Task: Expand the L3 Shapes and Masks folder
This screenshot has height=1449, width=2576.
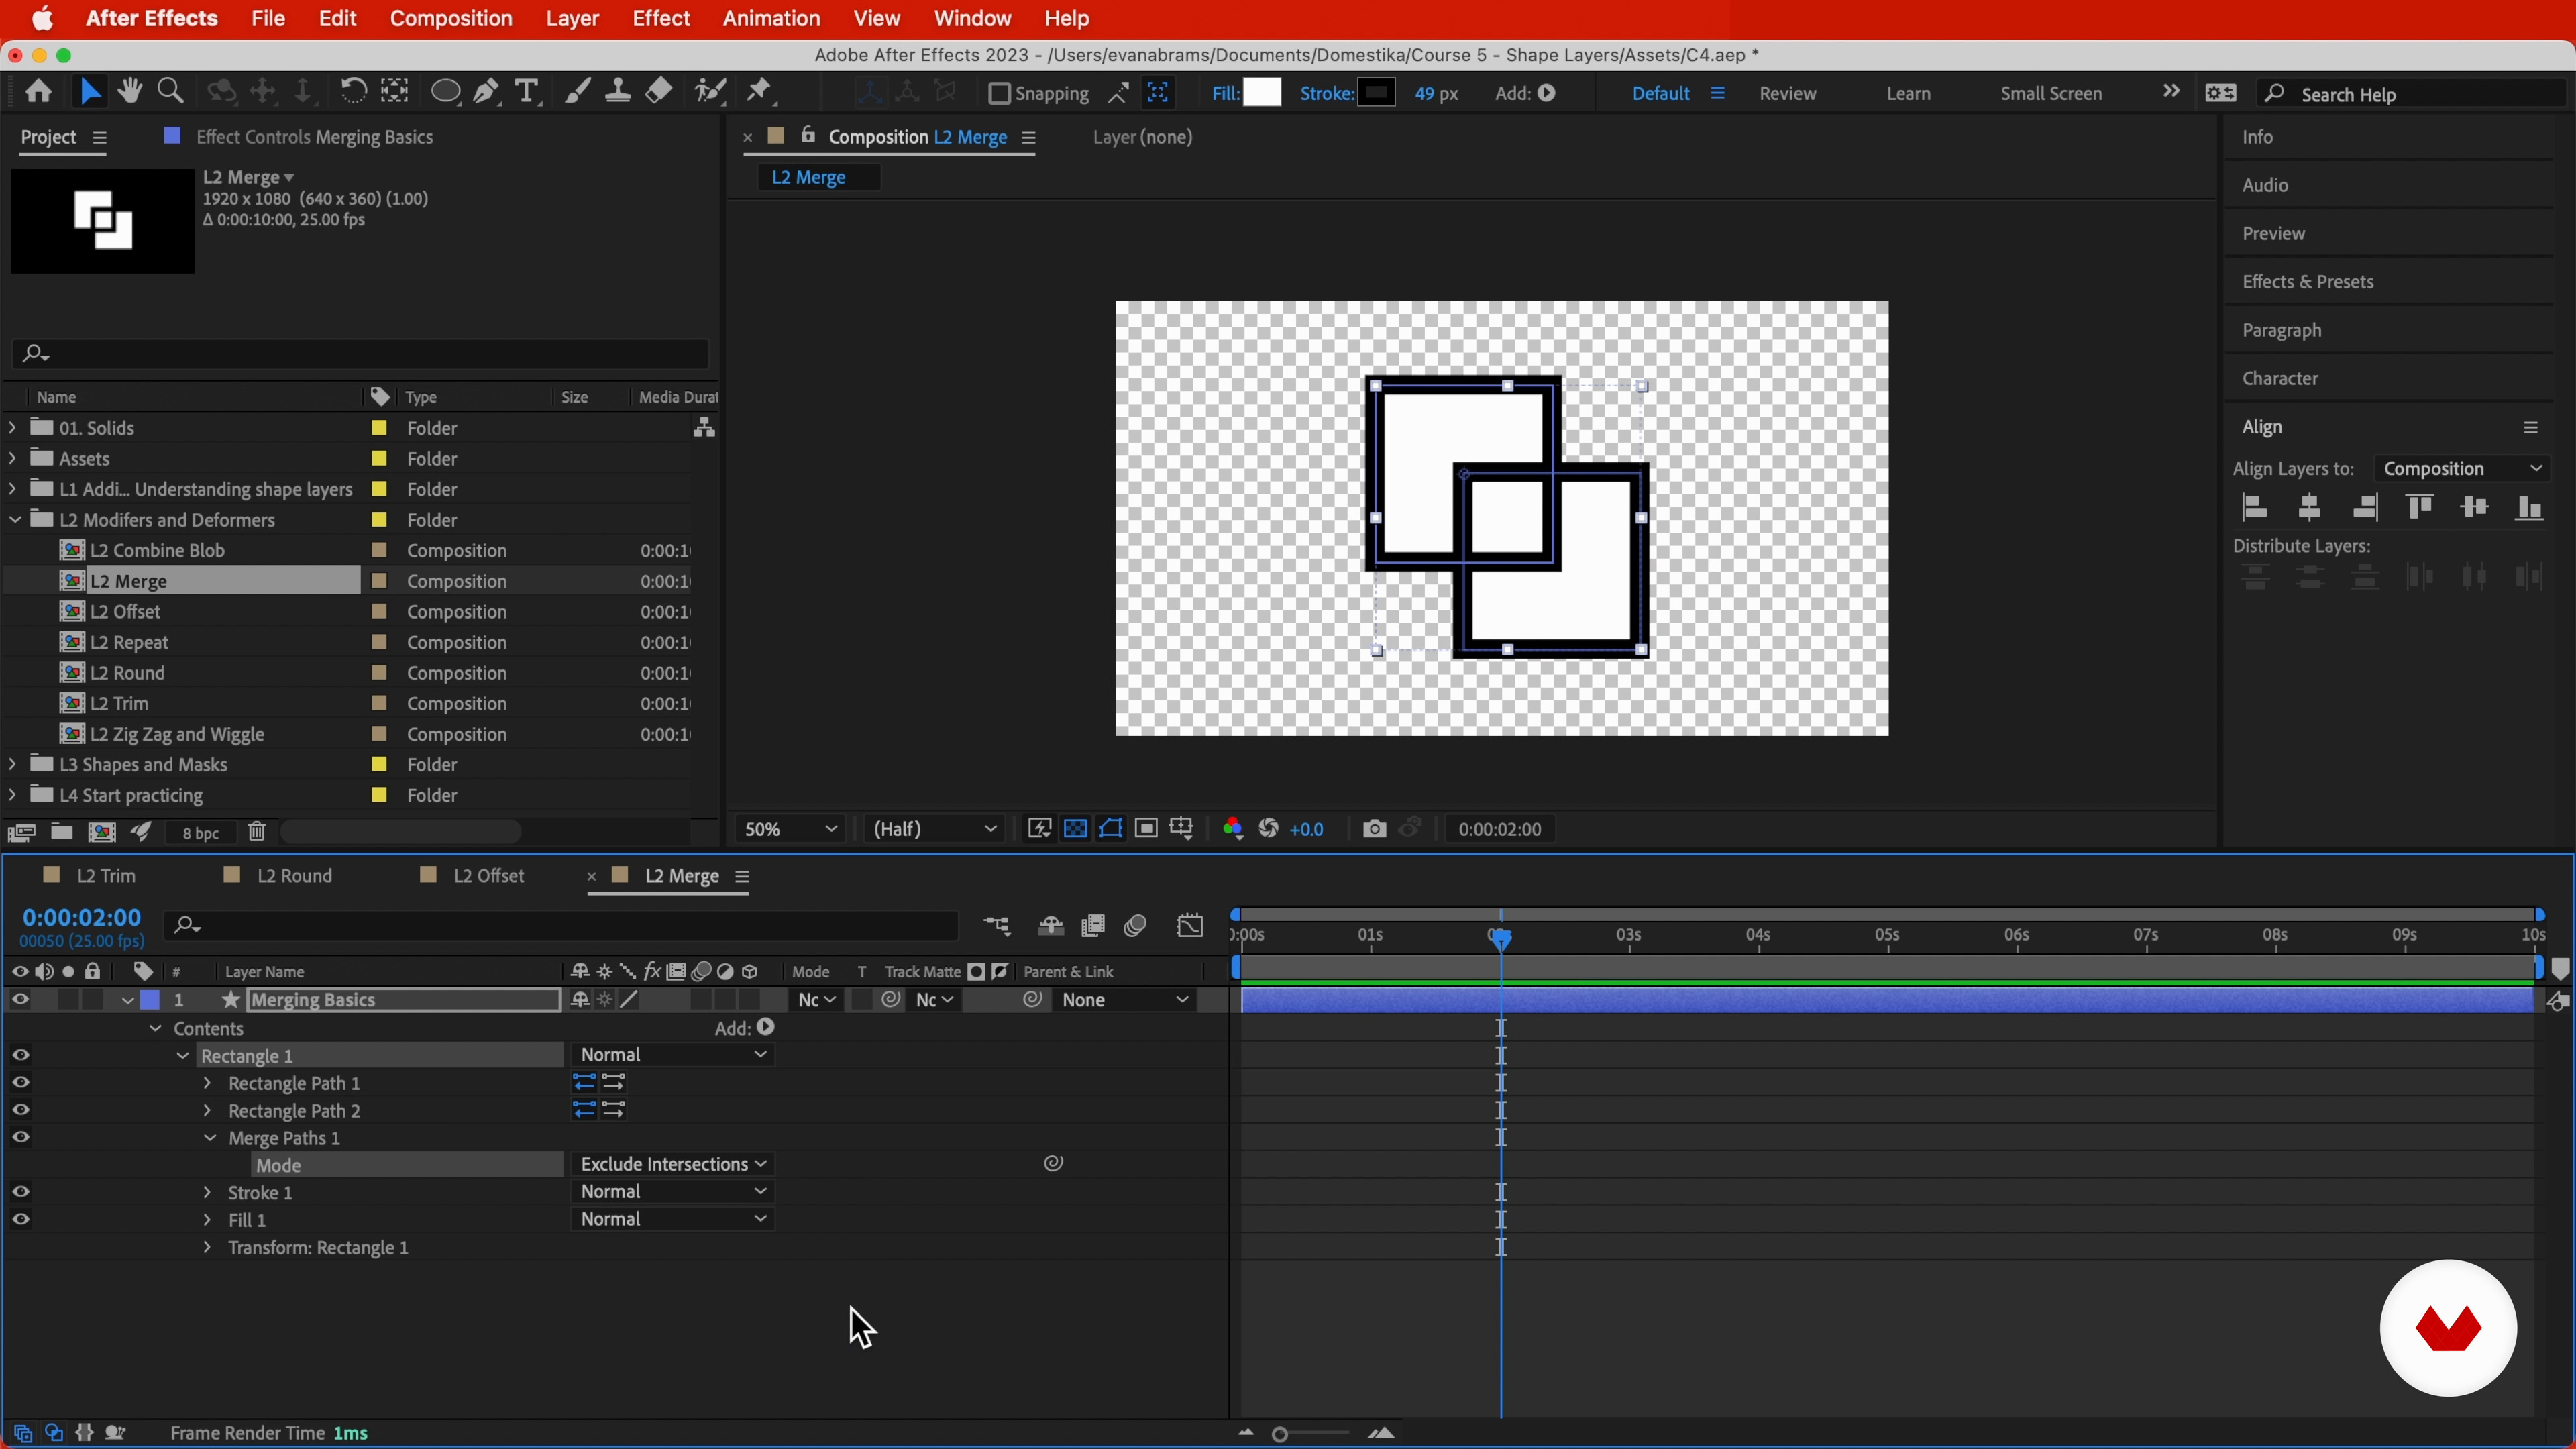Action: (x=12, y=764)
